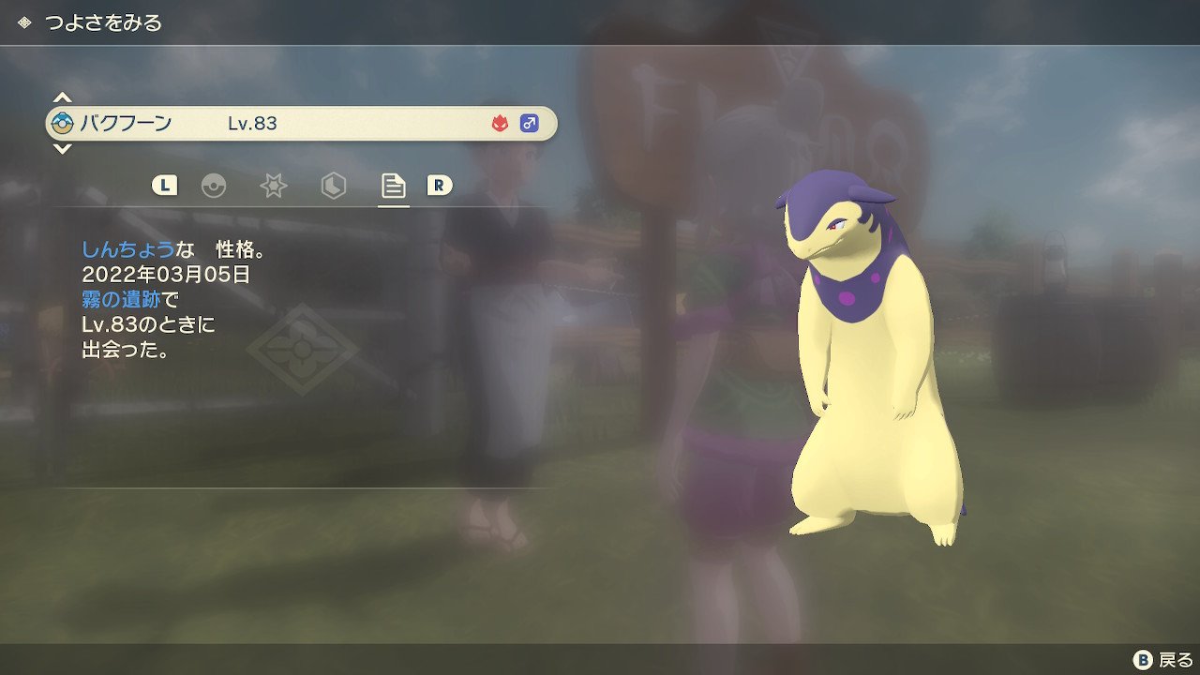This screenshot has height=675, width=1200.
Task: Click the つよさをみる title text
Action: click(x=103, y=22)
